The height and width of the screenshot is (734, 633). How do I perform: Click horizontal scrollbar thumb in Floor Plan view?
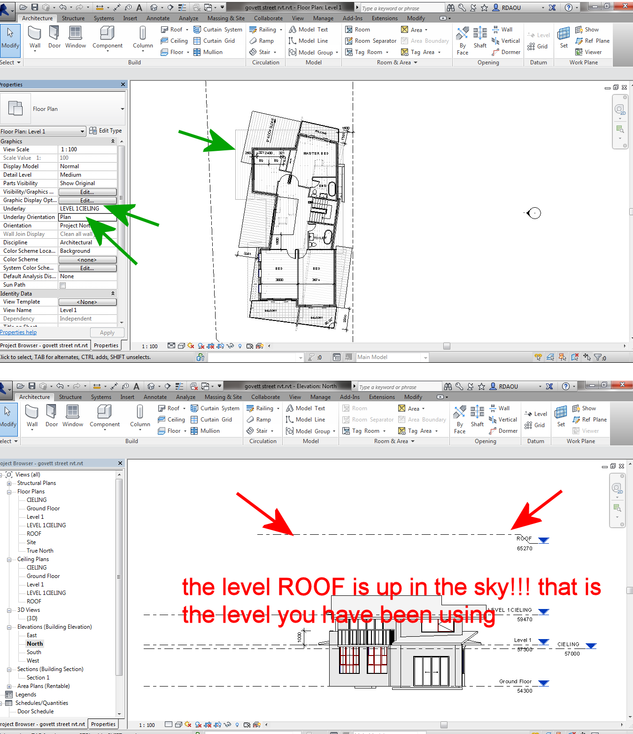coord(447,346)
